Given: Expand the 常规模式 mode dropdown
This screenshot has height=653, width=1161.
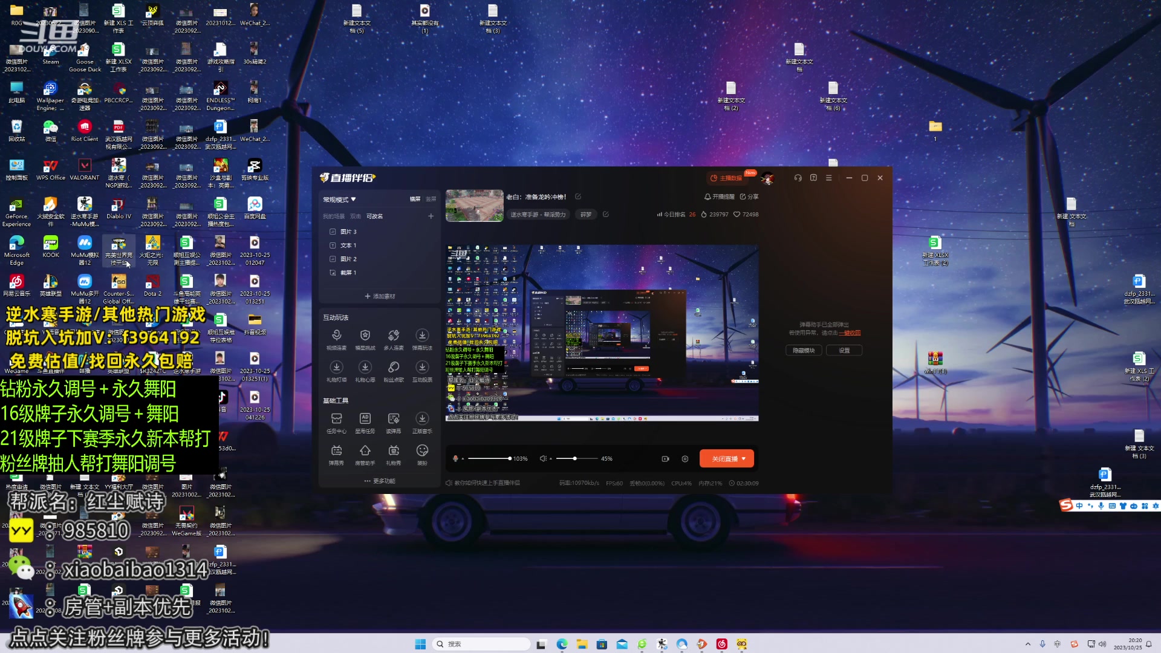Looking at the screenshot, I should (x=339, y=200).
